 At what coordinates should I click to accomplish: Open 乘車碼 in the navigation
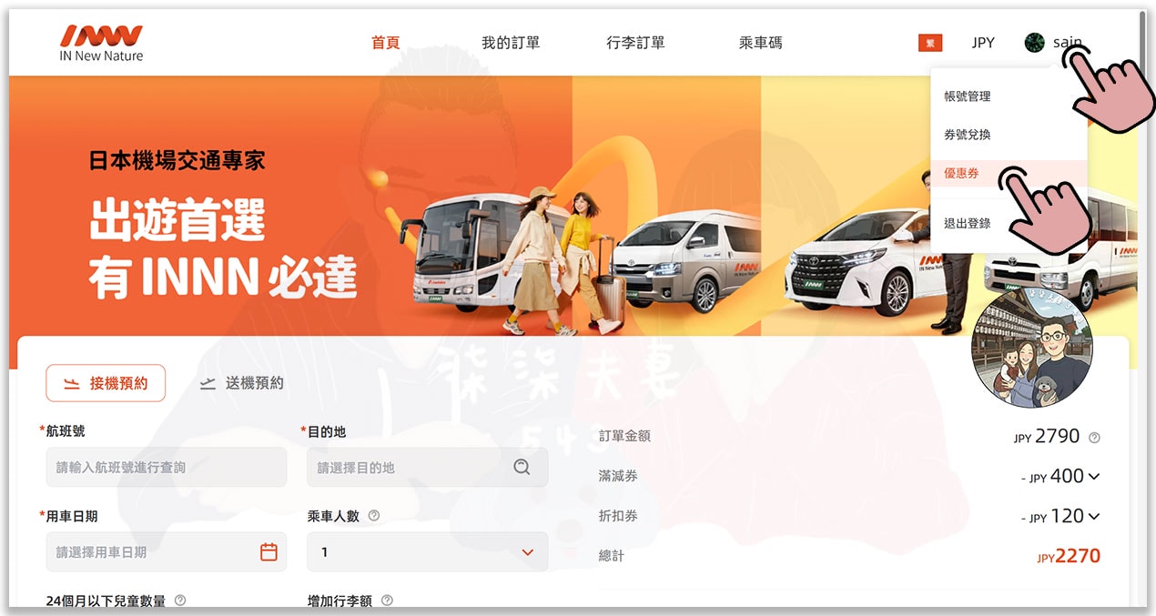pyautogui.click(x=761, y=43)
